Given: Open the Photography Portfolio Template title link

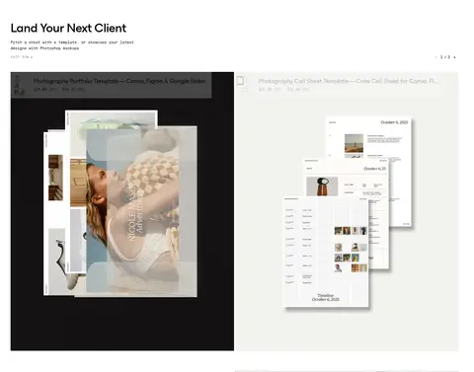Looking at the screenshot, I should 119,81.
